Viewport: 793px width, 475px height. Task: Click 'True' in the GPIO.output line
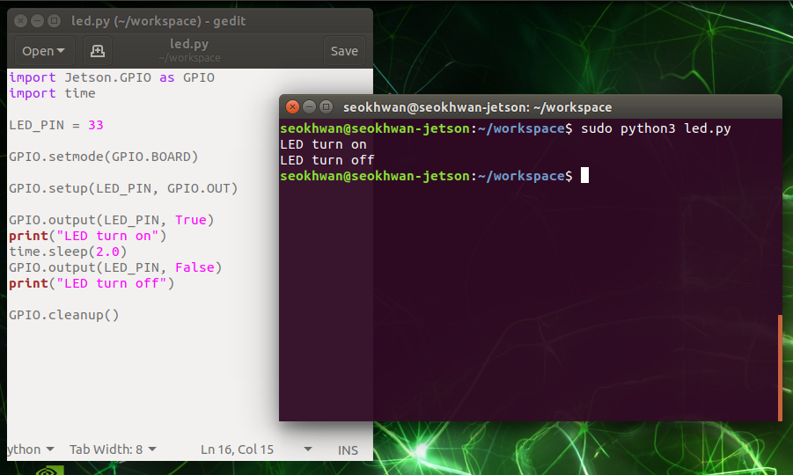[191, 220]
